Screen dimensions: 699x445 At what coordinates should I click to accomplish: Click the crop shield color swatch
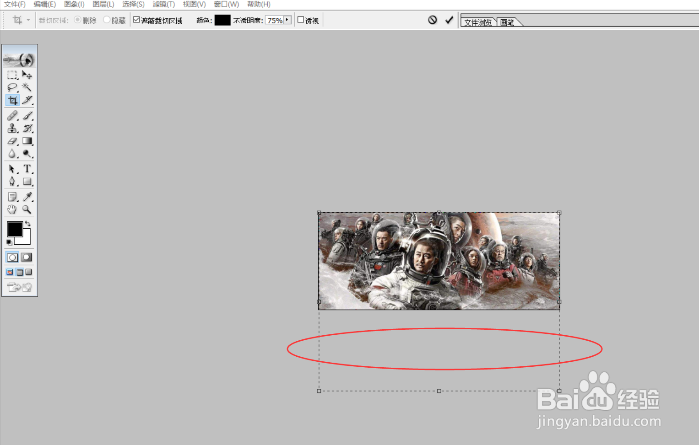[222, 20]
